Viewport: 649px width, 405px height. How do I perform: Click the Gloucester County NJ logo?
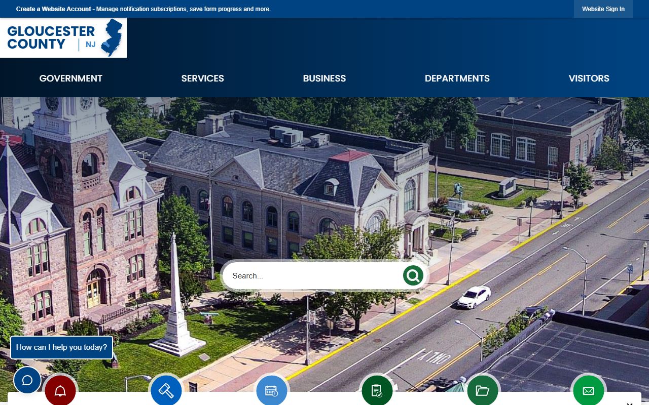pos(63,37)
